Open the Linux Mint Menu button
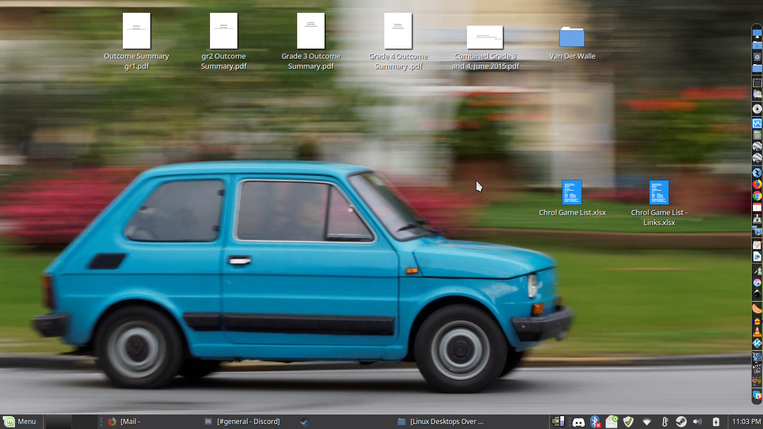Viewport: 763px width, 429px height. pos(20,422)
